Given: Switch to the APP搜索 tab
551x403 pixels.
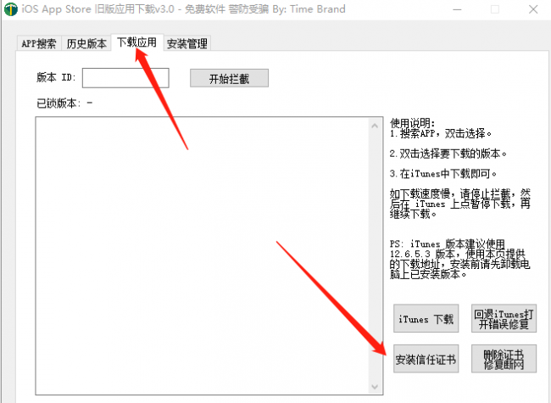Looking at the screenshot, I should point(39,43).
